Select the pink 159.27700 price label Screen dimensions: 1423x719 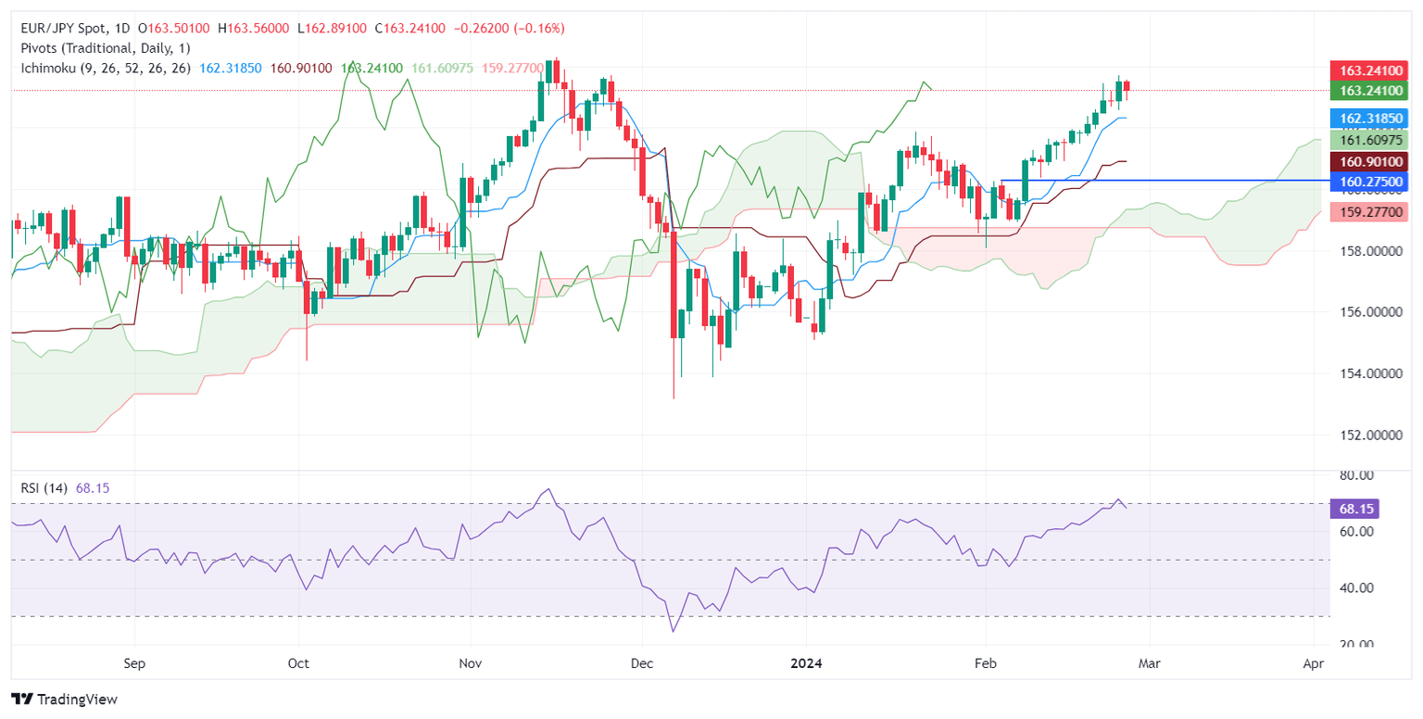(x=1369, y=212)
